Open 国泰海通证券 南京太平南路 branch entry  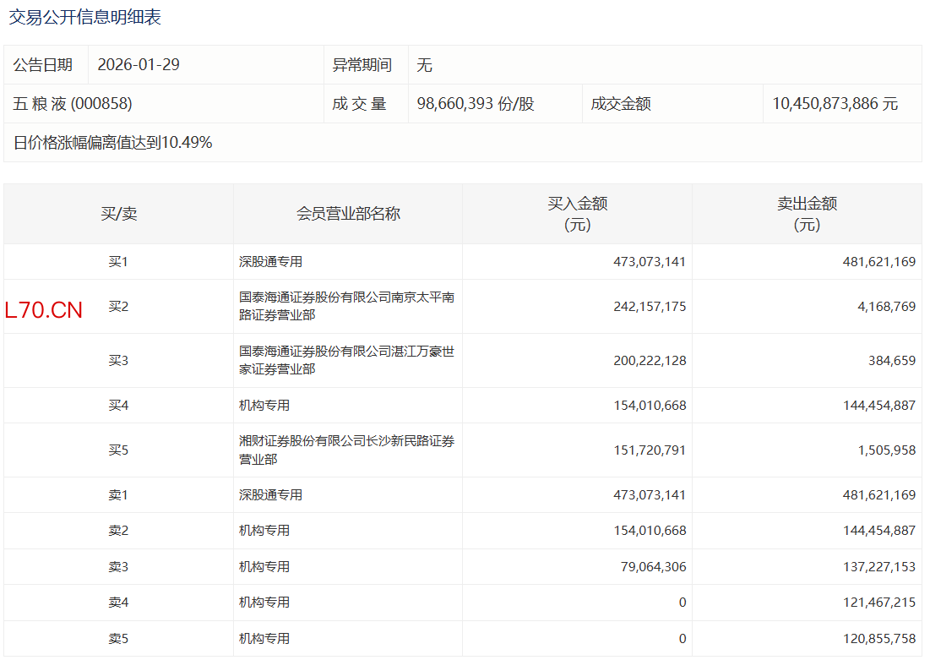(x=346, y=306)
